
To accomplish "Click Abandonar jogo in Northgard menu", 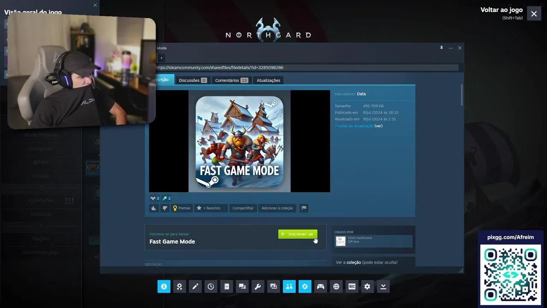I will (x=41, y=252).
